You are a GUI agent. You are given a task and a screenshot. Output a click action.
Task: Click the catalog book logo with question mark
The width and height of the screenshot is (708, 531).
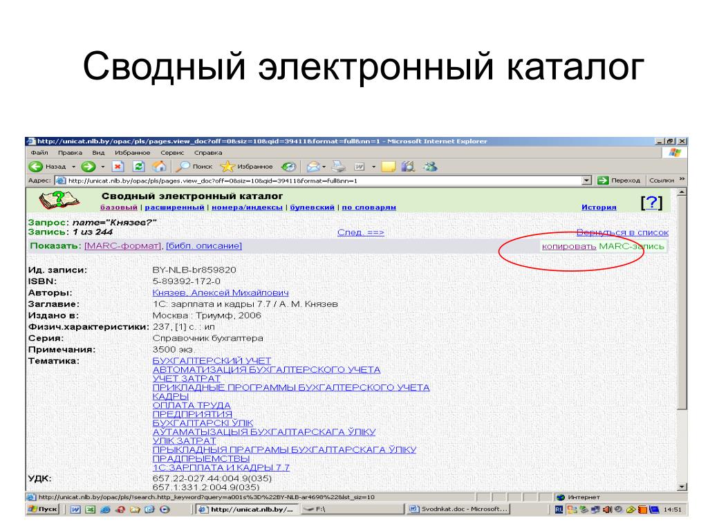[x=58, y=200]
